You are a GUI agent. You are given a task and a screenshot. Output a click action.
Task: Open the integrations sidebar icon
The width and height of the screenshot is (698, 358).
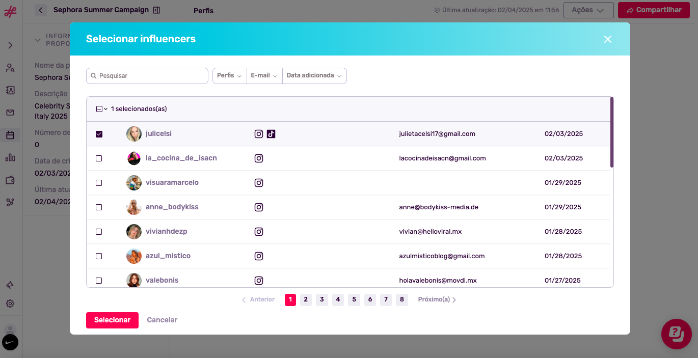click(x=10, y=202)
